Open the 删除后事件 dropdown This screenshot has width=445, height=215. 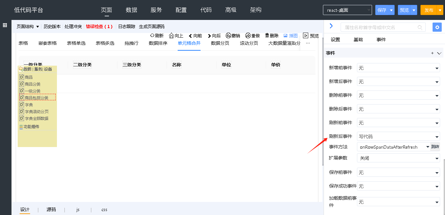[398, 109]
